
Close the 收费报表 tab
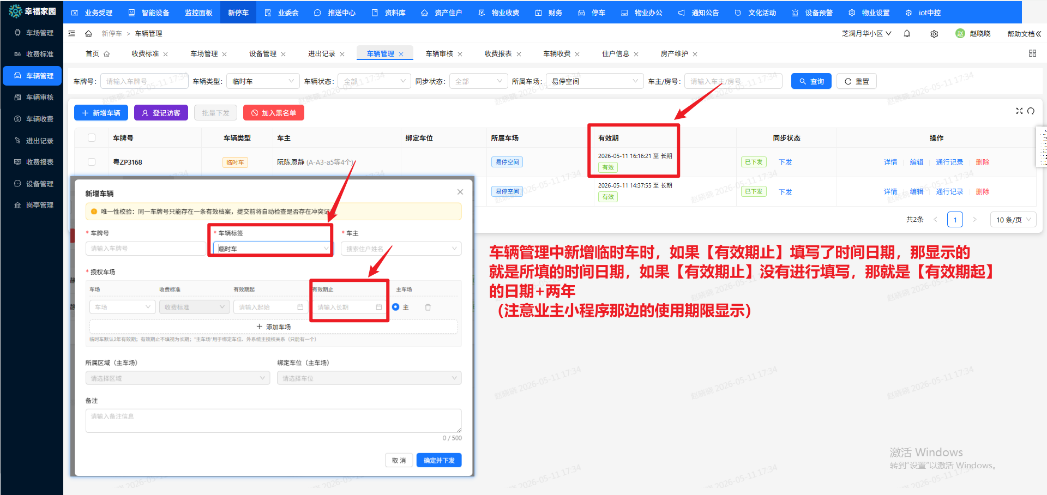[x=519, y=54]
